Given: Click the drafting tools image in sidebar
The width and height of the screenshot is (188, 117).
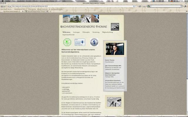Looking at the screenshot, I should [115, 102].
